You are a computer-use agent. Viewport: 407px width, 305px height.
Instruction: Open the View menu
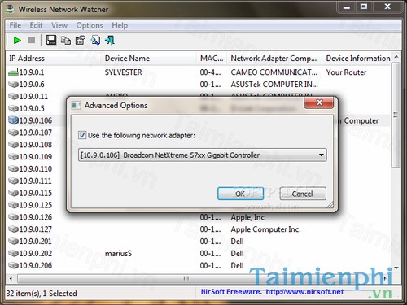59,25
